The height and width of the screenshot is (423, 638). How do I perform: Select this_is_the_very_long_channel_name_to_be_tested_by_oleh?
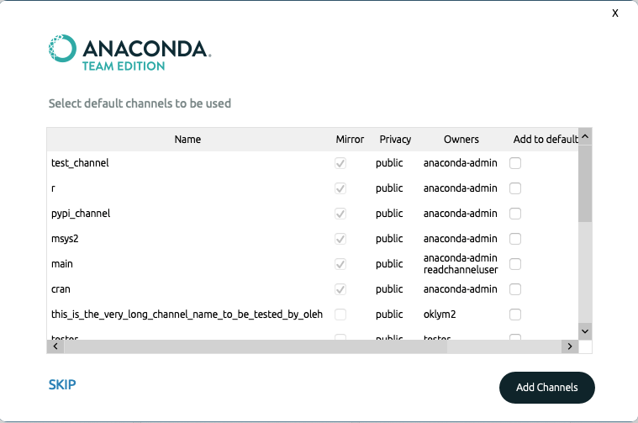(x=187, y=315)
